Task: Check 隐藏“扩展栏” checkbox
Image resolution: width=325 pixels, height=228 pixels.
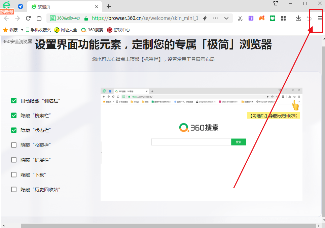Action: pos(14,160)
